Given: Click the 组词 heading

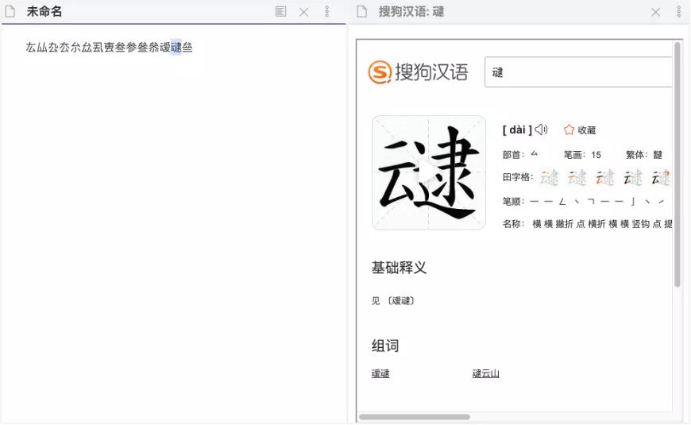Looking at the screenshot, I should 385,346.
